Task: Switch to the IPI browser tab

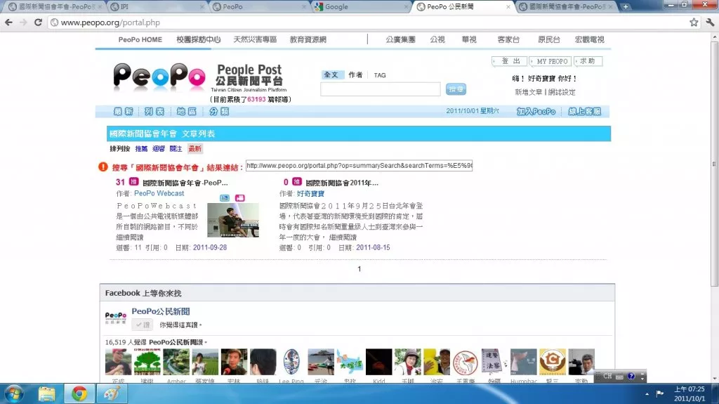Action: tap(156, 7)
